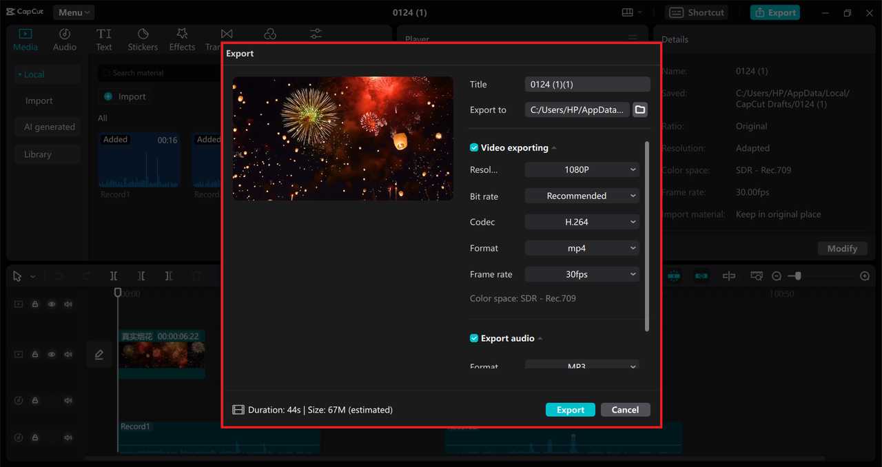Open the select tool dropdown chevron

[33, 277]
